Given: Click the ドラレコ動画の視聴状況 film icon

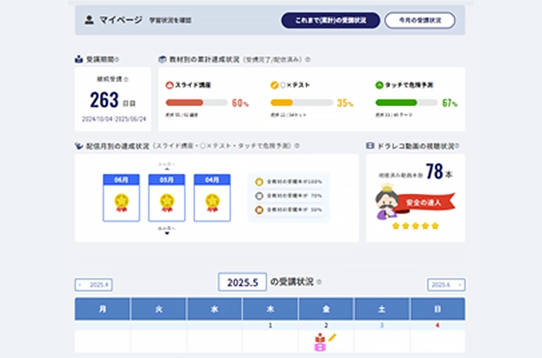Looking at the screenshot, I should (370, 146).
